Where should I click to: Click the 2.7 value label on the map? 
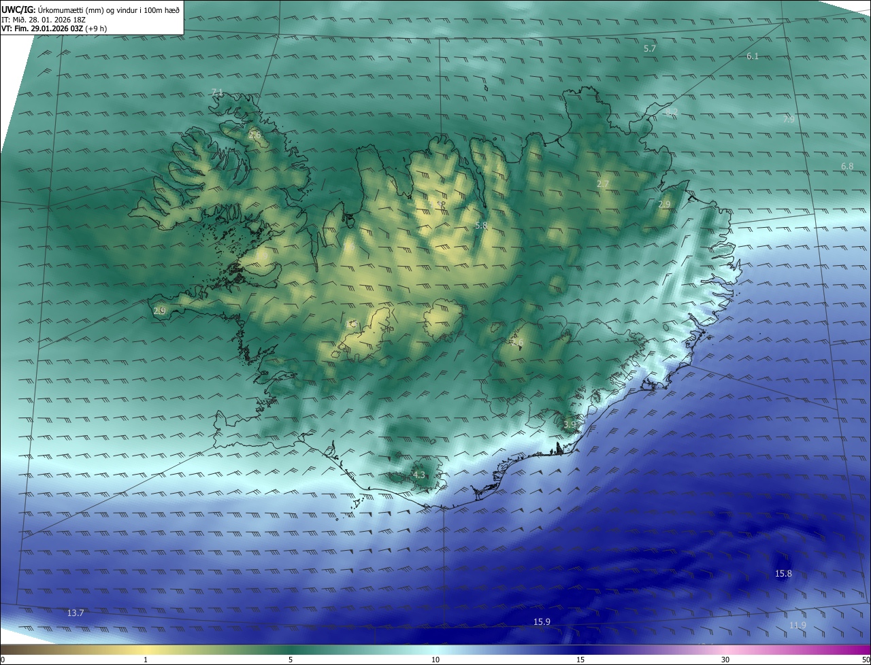(603, 184)
